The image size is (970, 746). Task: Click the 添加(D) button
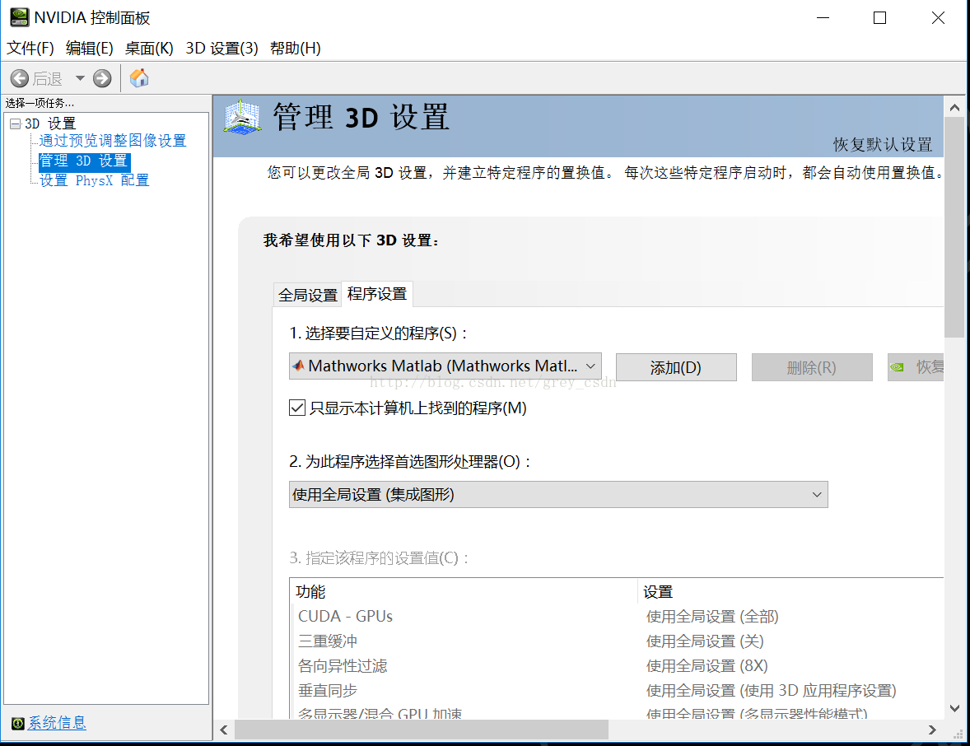pos(676,367)
